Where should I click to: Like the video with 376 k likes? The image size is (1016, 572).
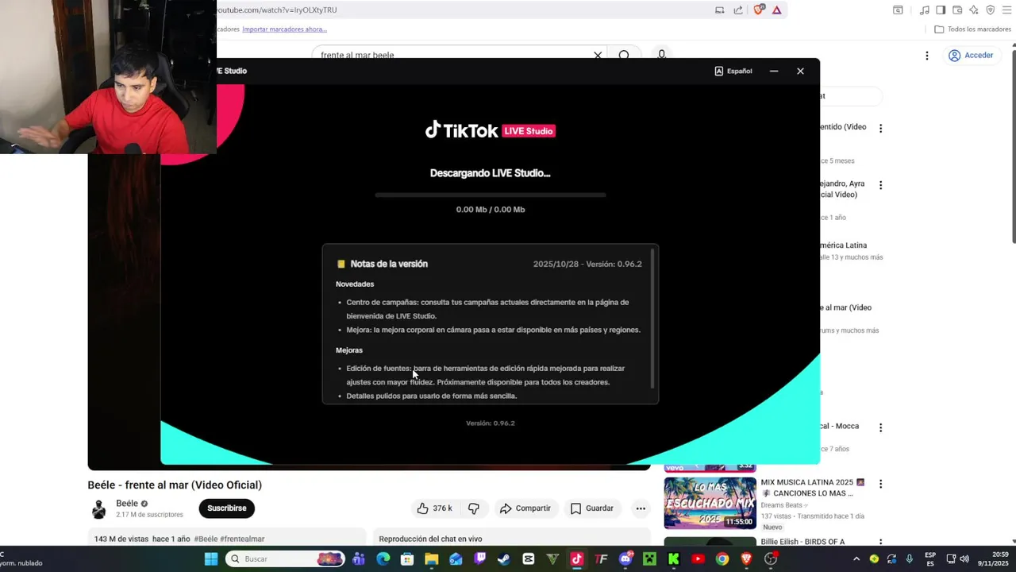click(435, 508)
